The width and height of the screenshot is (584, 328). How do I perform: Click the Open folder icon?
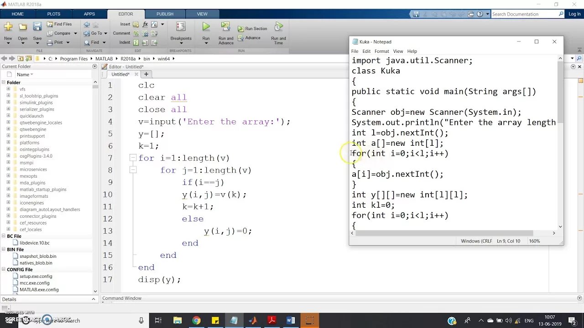(x=22, y=27)
